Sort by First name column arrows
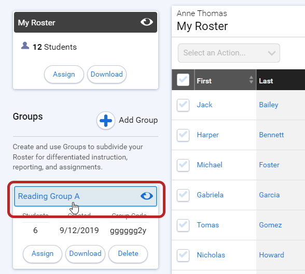The width and height of the screenshot is (305, 274). [251, 80]
